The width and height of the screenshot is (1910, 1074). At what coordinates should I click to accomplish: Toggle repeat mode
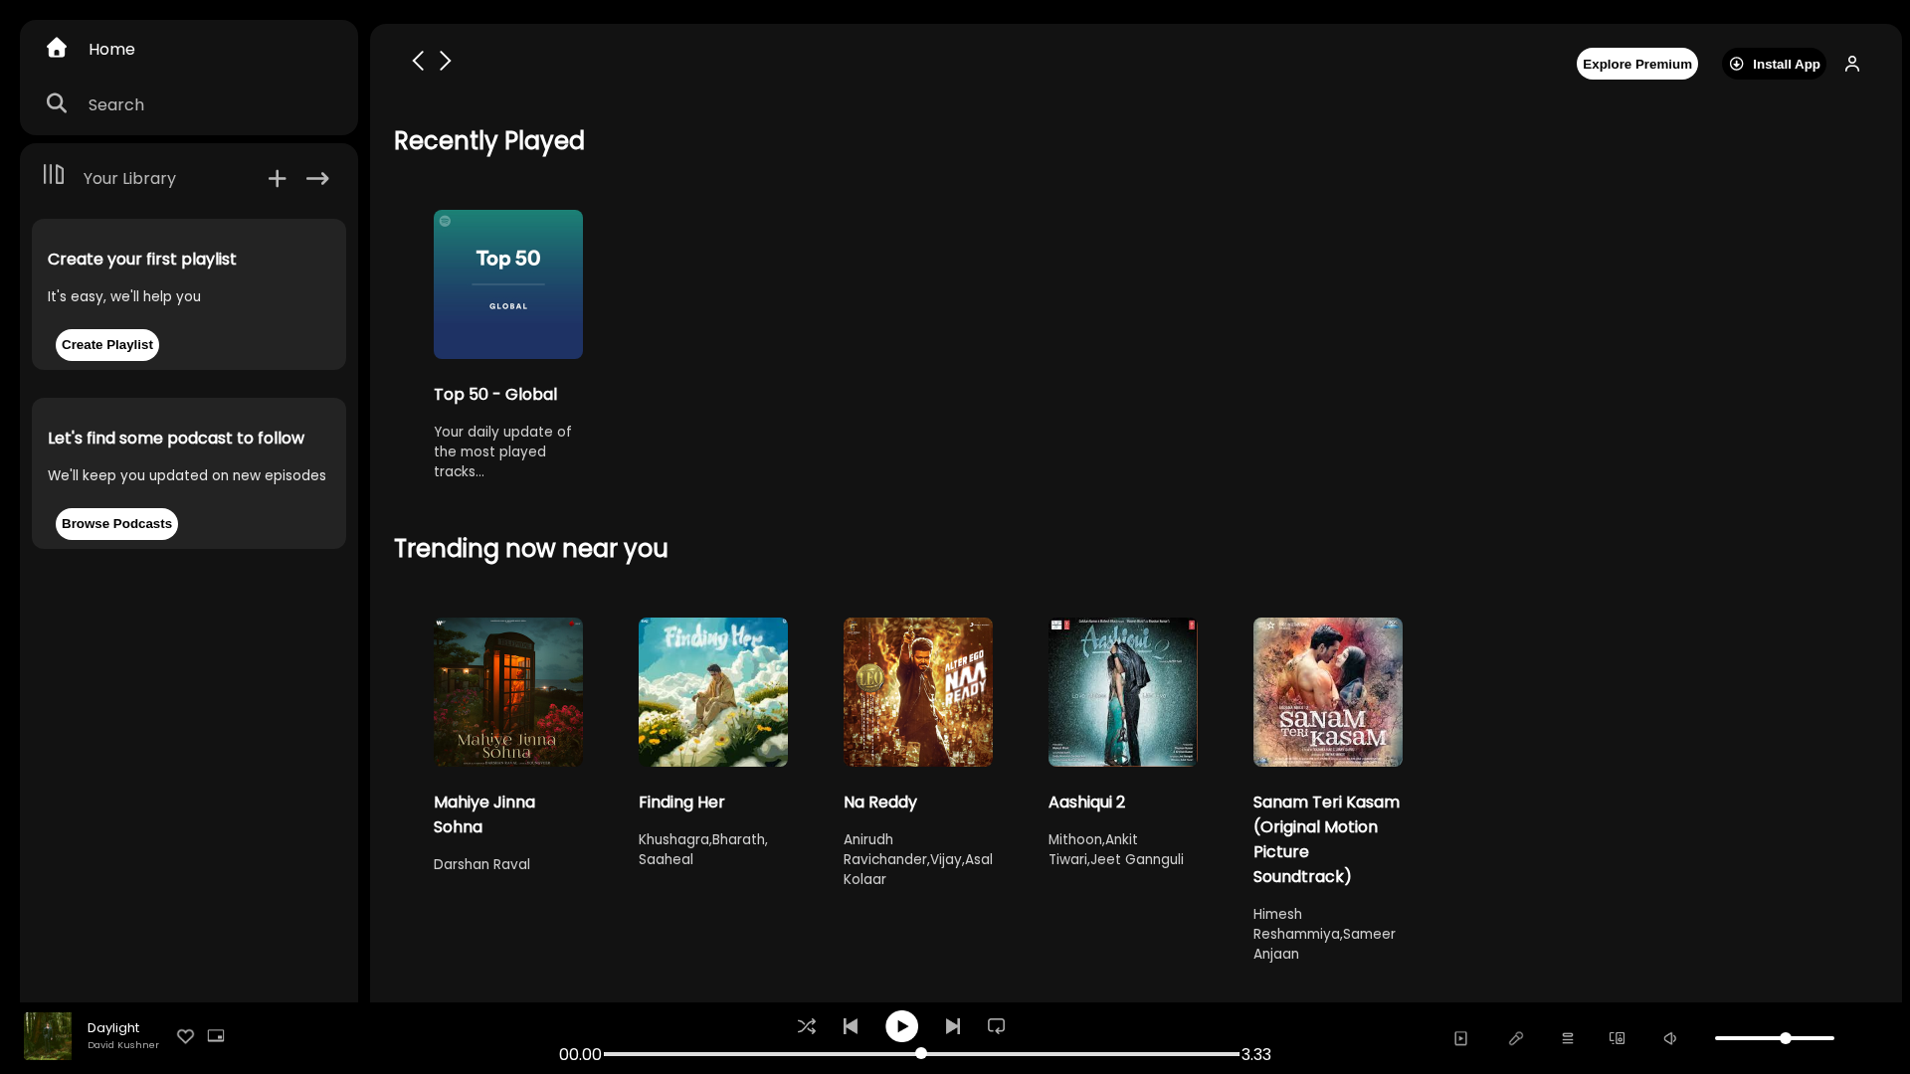[996, 1026]
